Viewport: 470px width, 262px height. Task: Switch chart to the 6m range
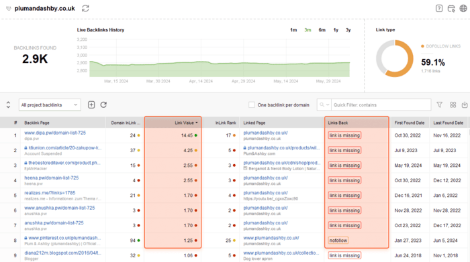pyautogui.click(x=322, y=30)
